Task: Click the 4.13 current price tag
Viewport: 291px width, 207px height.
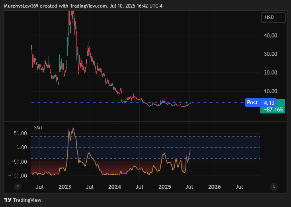Action: coord(269,103)
